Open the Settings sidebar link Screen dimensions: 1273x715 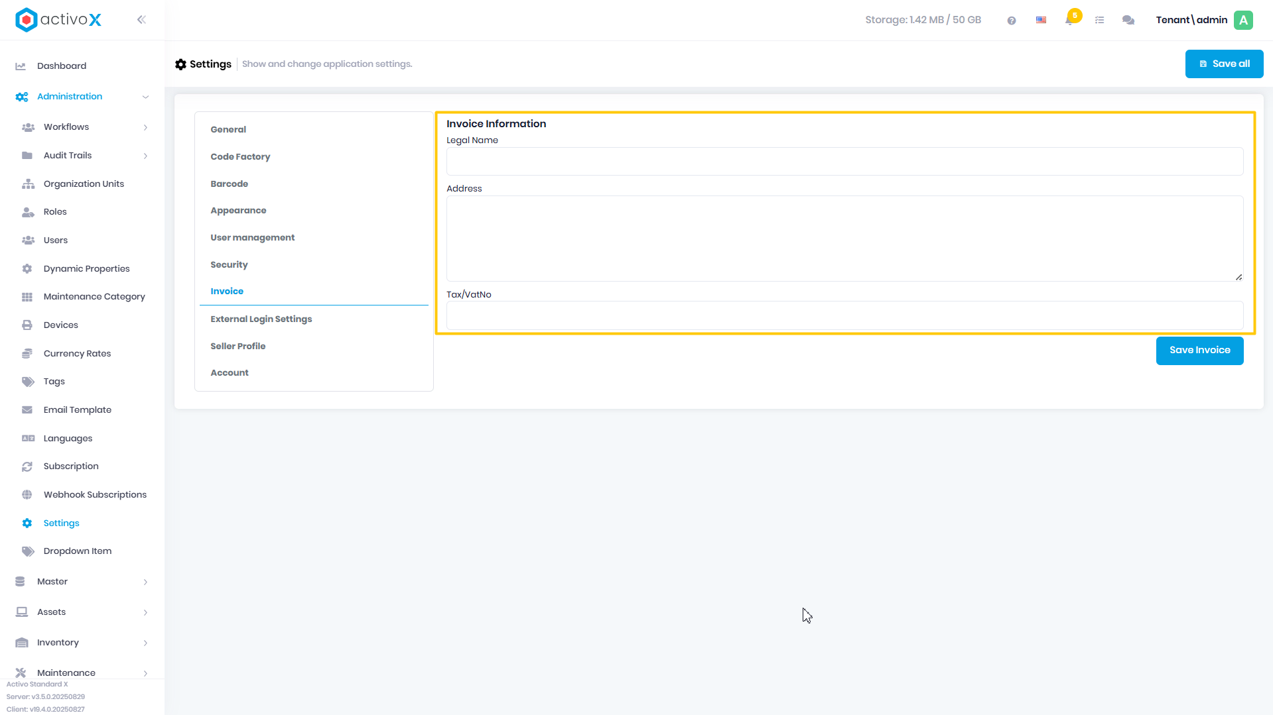(61, 523)
